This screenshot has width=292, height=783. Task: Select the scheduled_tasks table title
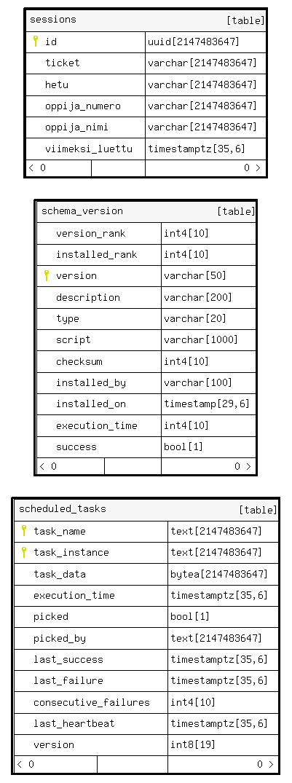[x=63, y=509]
